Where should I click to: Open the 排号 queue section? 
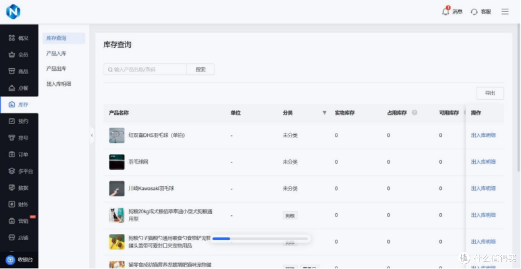click(19, 138)
